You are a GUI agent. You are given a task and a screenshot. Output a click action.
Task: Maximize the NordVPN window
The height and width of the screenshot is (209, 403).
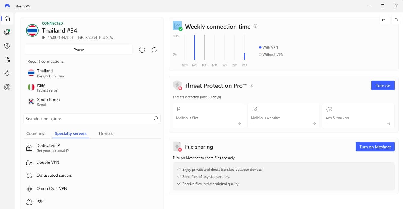point(383,6)
